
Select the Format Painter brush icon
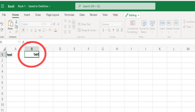tap(16, 32)
